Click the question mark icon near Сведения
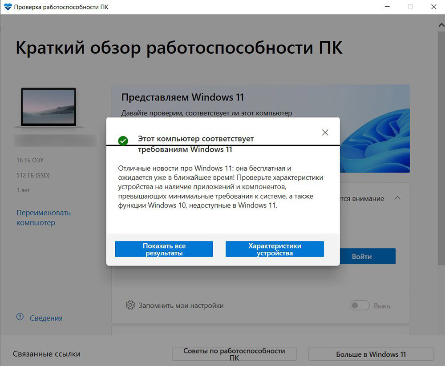 pos(20,318)
